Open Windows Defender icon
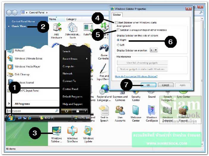Viewport: 209px width, 156px height. pyautogui.click(x=168, y=114)
